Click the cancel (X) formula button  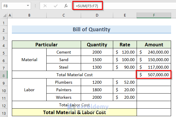click(45, 6)
